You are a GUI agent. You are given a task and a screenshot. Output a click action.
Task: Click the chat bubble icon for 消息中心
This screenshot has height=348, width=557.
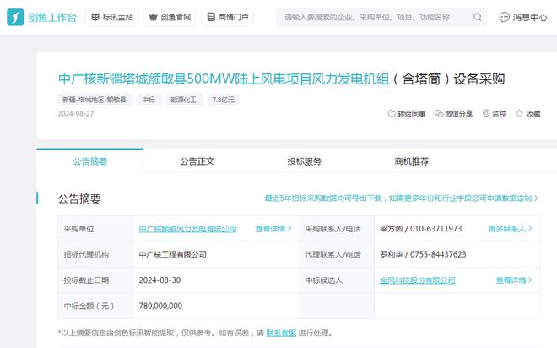click(x=504, y=17)
